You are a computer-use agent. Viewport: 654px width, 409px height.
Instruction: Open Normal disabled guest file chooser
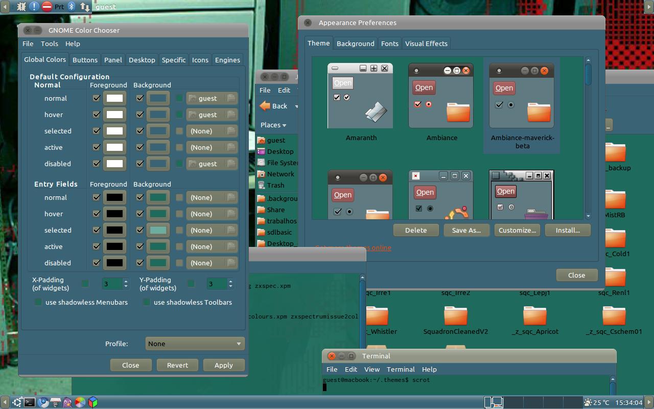[212, 164]
